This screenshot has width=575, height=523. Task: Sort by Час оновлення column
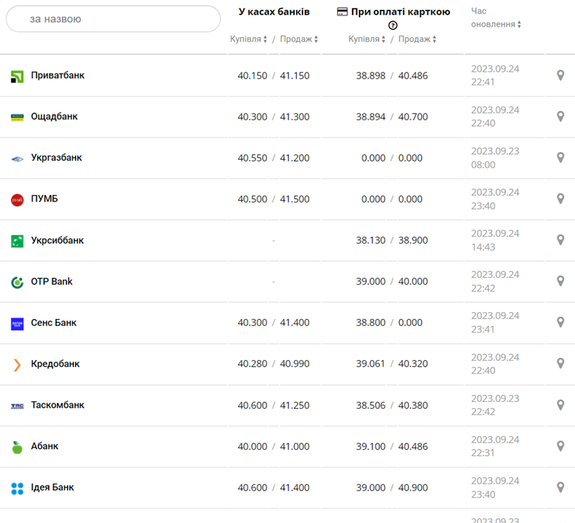[496, 24]
